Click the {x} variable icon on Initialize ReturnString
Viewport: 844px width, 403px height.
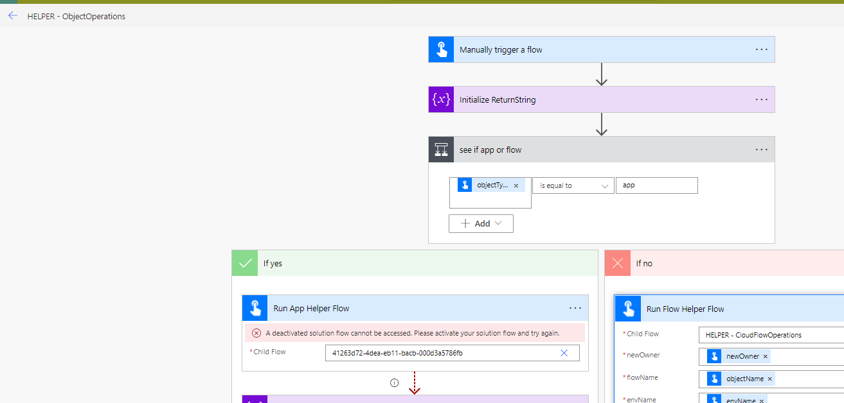pyautogui.click(x=441, y=99)
